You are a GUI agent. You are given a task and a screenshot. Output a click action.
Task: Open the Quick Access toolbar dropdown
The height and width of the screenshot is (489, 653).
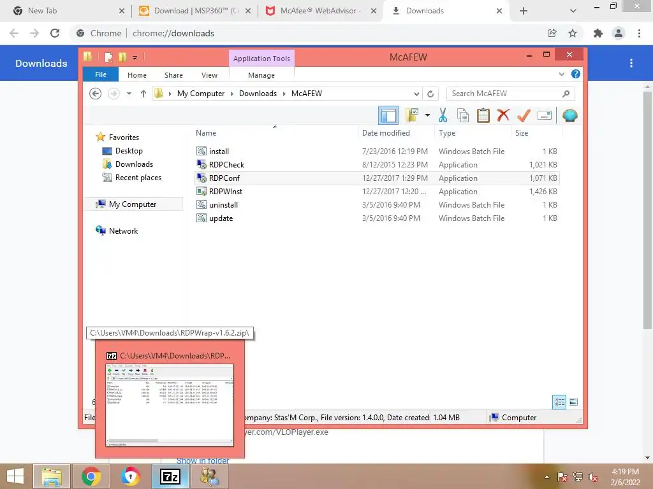135,57
